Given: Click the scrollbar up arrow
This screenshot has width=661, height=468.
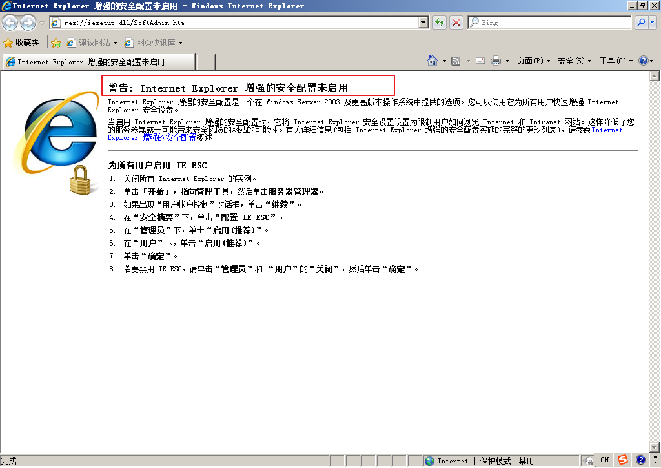Looking at the screenshot, I should tap(655, 76).
